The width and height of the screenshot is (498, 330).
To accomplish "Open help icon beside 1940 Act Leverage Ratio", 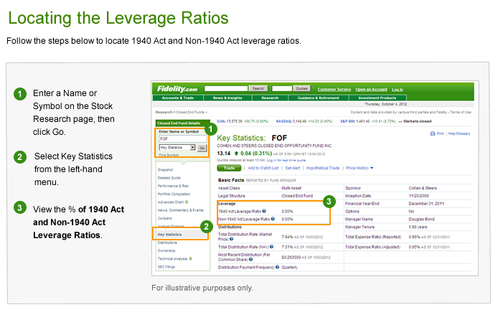I will (263, 212).
